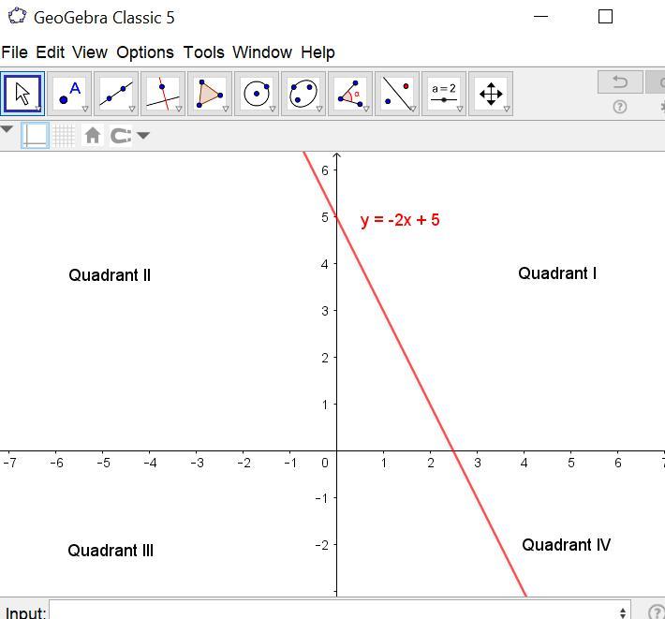The width and height of the screenshot is (665, 619).
Task: Select the Polygon tool
Action: (210, 94)
